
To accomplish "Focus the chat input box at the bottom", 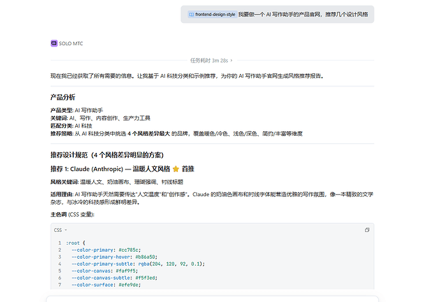I will click(212, 299).
